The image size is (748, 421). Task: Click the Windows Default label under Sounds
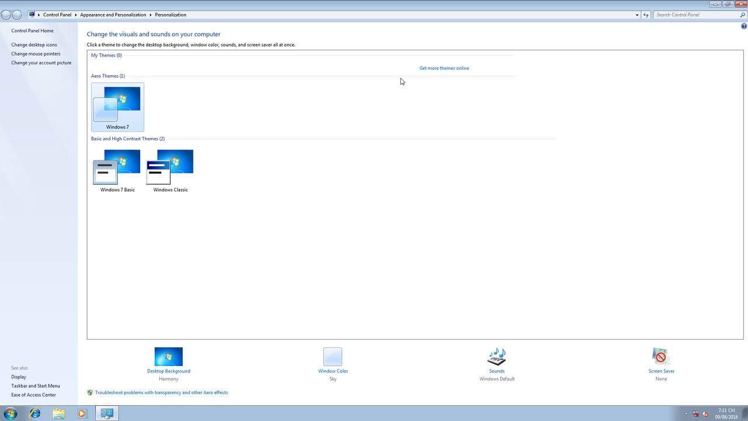[497, 379]
